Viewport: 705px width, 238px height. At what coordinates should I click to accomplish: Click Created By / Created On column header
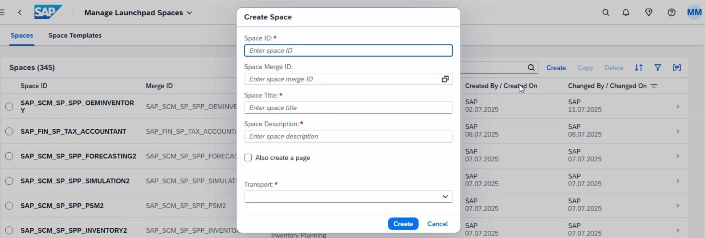tap(501, 86)
